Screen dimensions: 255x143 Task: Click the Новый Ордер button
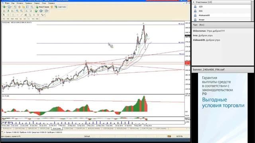[x=42, y=7]
